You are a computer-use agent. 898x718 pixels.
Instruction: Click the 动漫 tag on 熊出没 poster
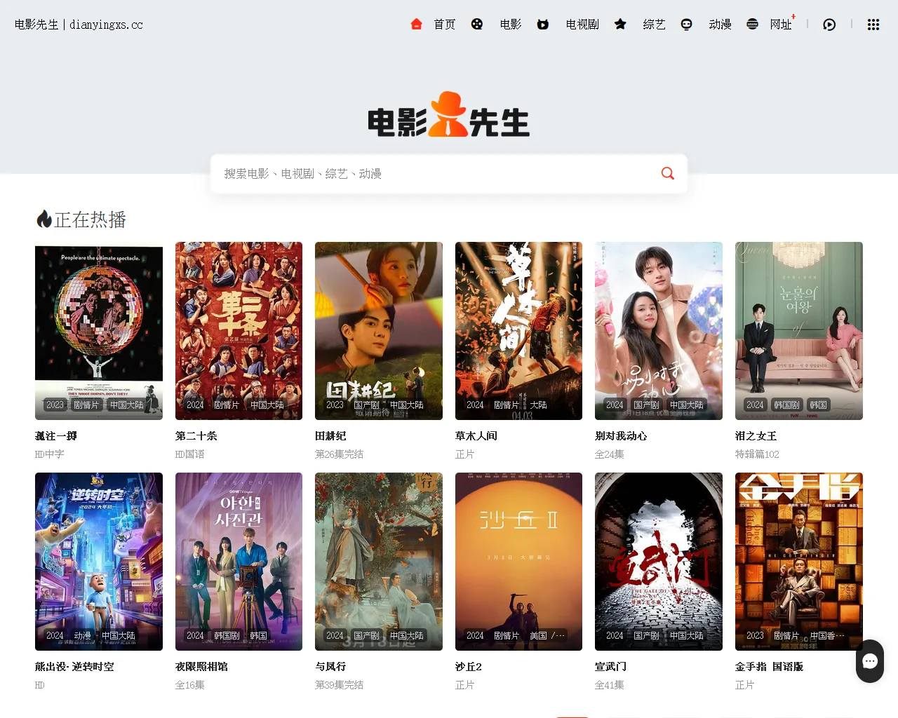[83, 635]
